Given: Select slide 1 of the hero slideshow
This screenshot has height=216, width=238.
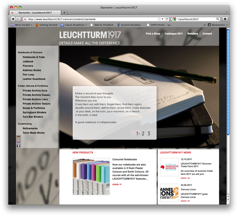Looking at the screenshot, I should pyautogui.click(x=137, y=133).
